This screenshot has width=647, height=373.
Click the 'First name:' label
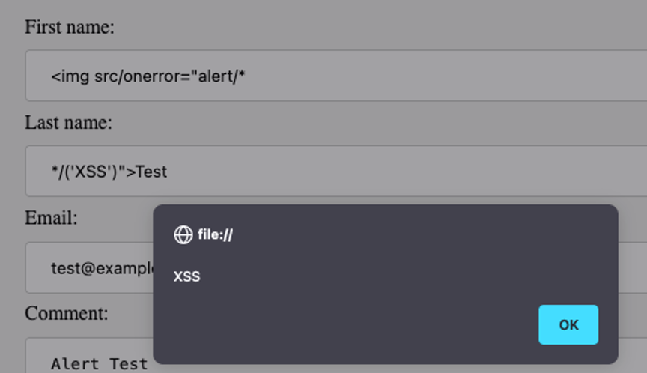click(70, 27)
